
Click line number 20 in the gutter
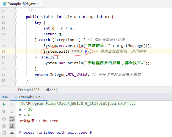[x=3, y=28]
